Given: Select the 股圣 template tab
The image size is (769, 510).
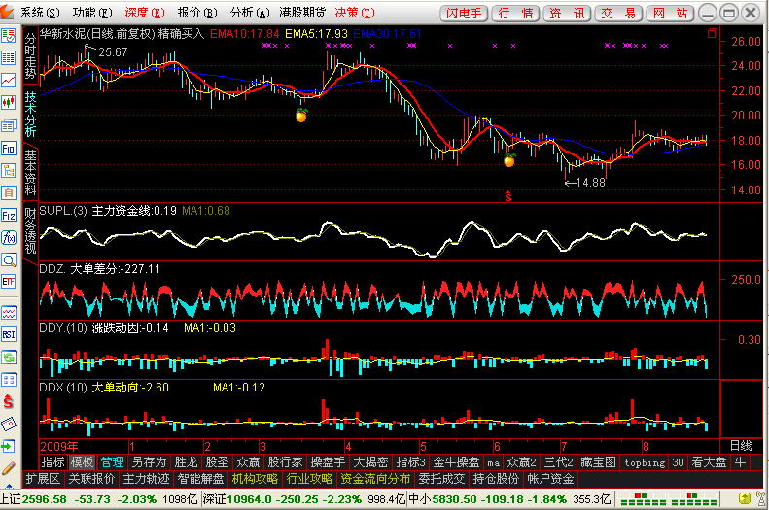Looking at the screenshot, I should click(217, 462).
